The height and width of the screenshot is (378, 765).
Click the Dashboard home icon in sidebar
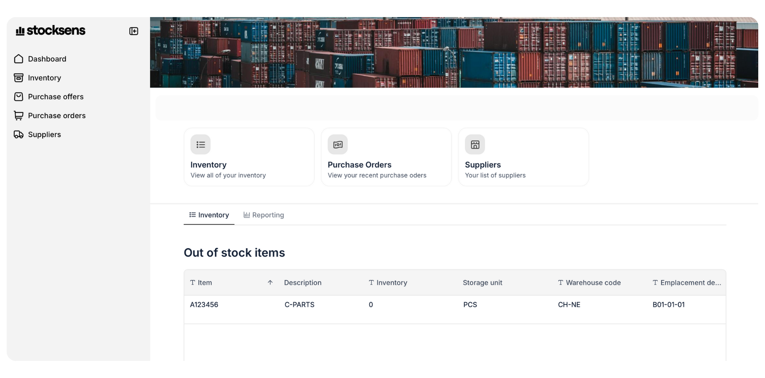pyautogui.click(x=19, y=59)
